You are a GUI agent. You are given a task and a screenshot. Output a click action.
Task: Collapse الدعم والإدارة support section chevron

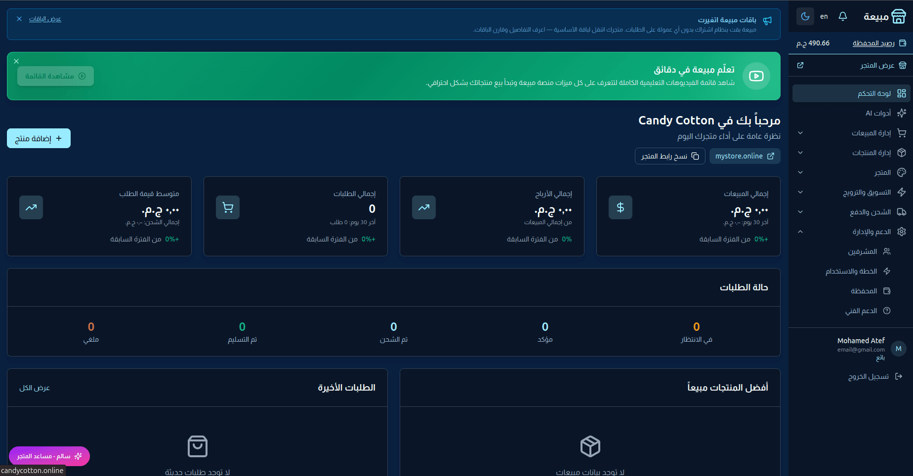800,232
